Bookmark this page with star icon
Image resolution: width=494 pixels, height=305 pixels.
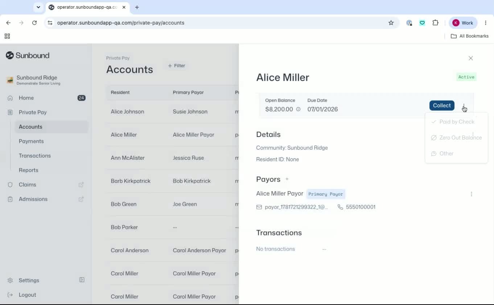pos(391,23)
